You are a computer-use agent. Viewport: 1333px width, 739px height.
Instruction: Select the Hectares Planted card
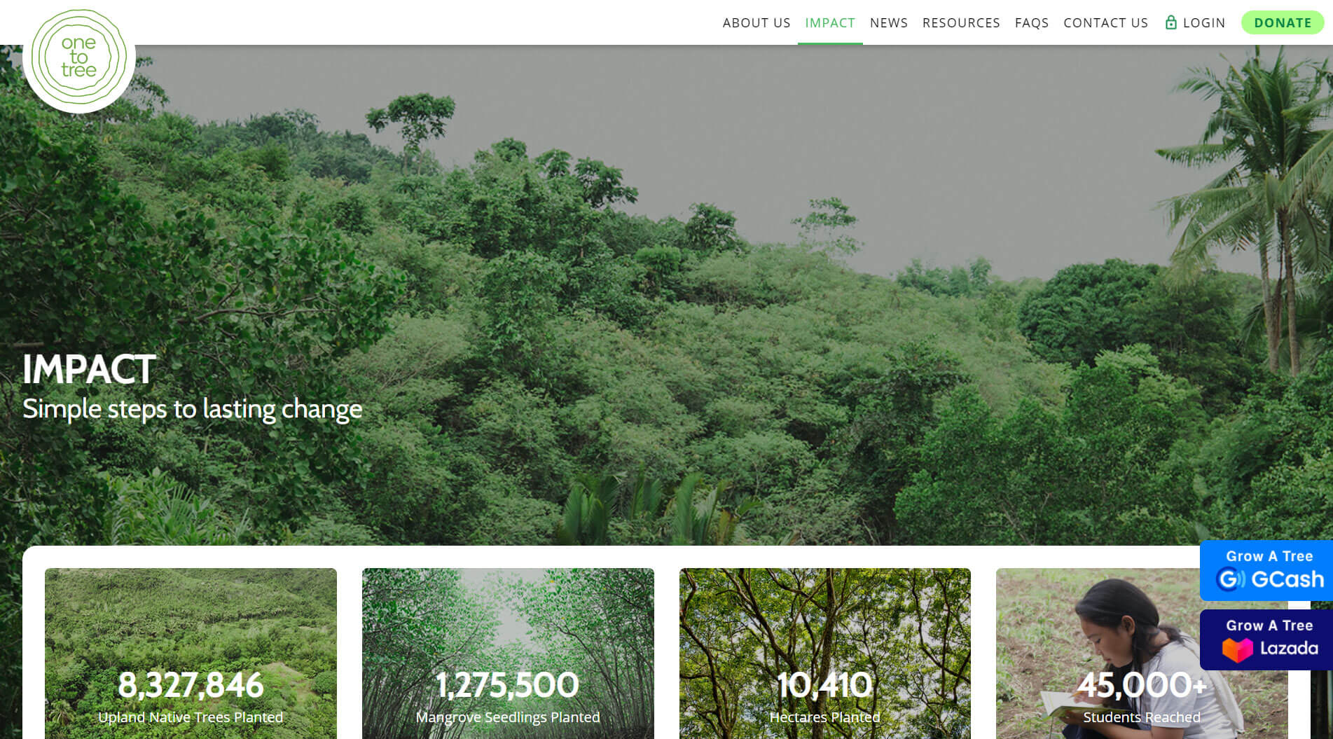pos(825,654)
